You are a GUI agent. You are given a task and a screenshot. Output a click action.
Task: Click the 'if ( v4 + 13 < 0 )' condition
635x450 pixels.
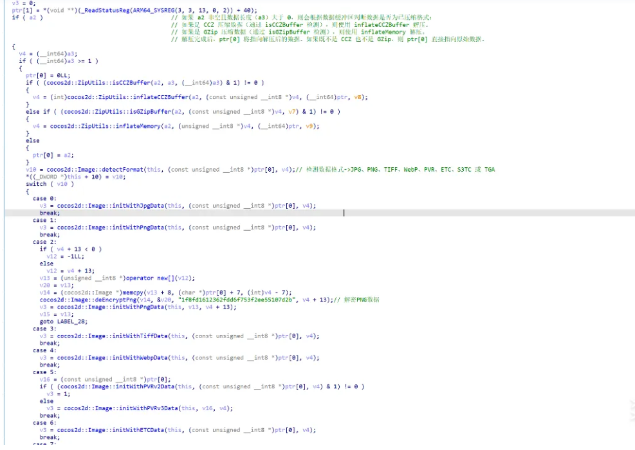(x=71, y=250)
